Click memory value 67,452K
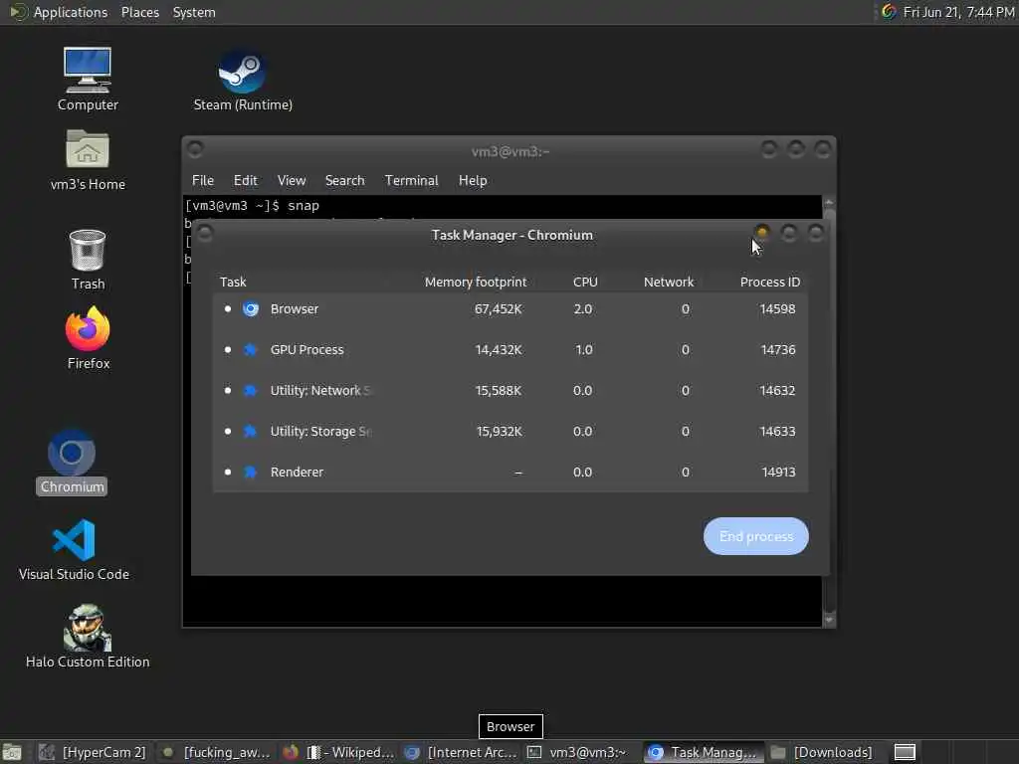 [498, 309]
